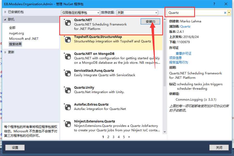Screen dimensions: 234x156
Task: Click the 创建者 Marko Lahma text
Action: pyautogui.click(x=185, y=21)
